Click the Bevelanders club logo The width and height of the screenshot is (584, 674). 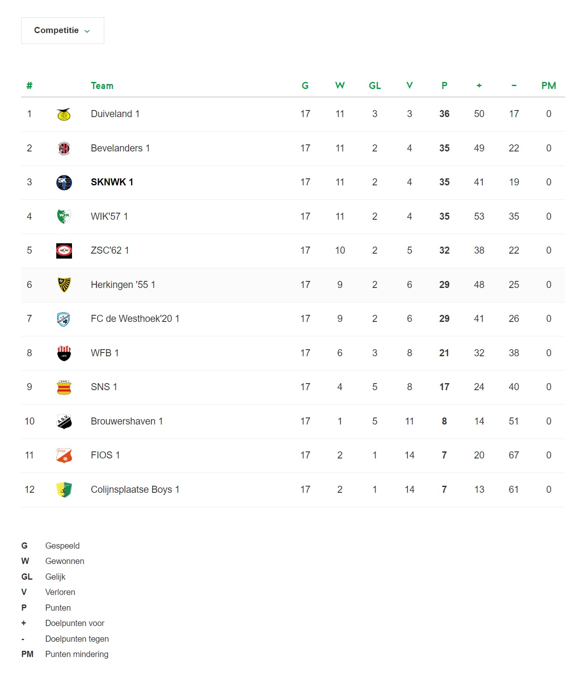click(x=64, y=148)
